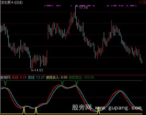Click the leftmost green V sell marker
Image resolution: width=146 pixels, height=115 pixels.
point(5,83)
